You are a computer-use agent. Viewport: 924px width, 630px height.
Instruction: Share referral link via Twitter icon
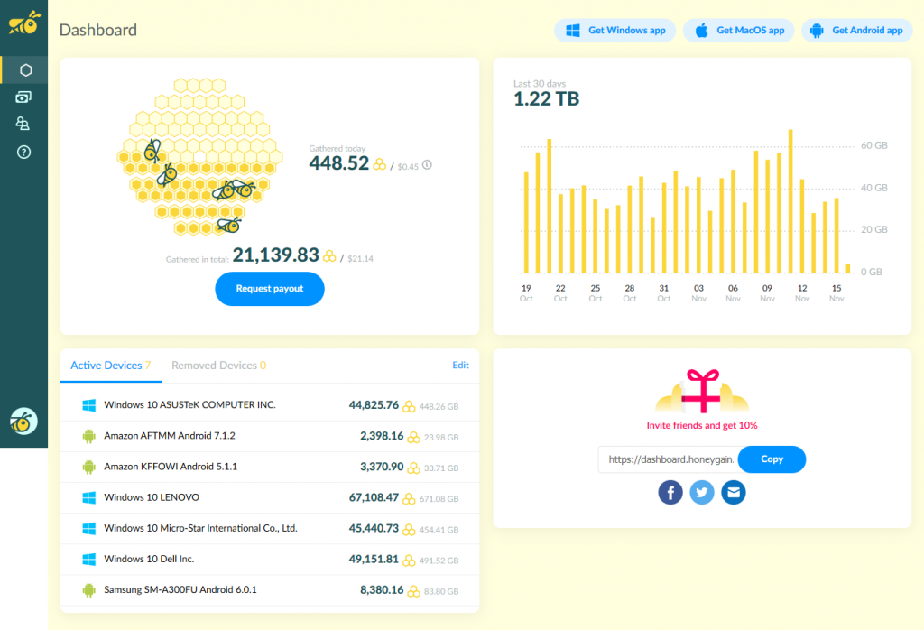702,492
